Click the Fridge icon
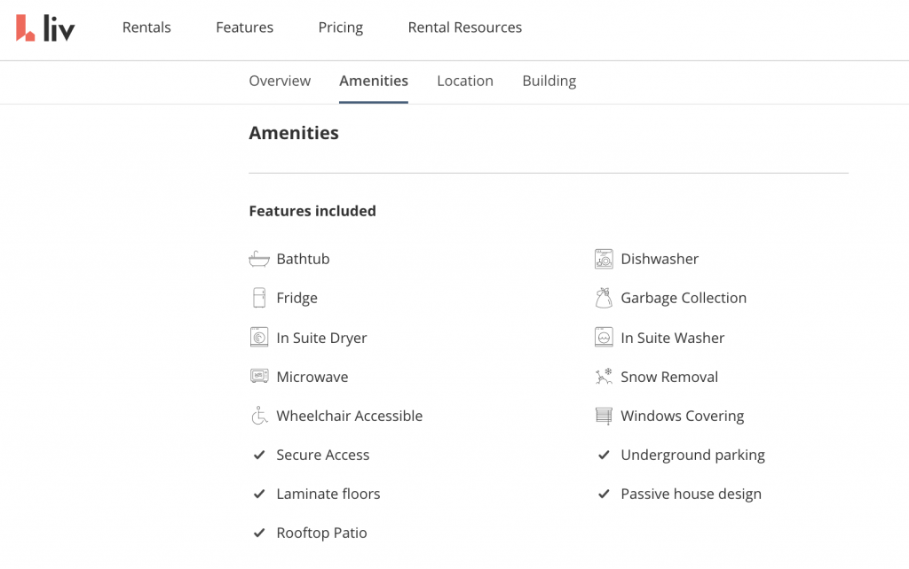 tap(259, 298)
